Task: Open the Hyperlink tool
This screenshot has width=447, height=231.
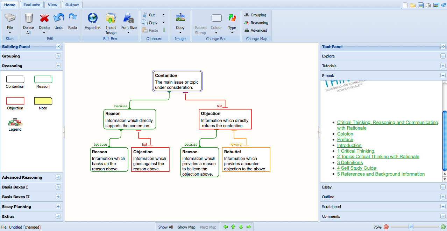Action: click(92, 18)
